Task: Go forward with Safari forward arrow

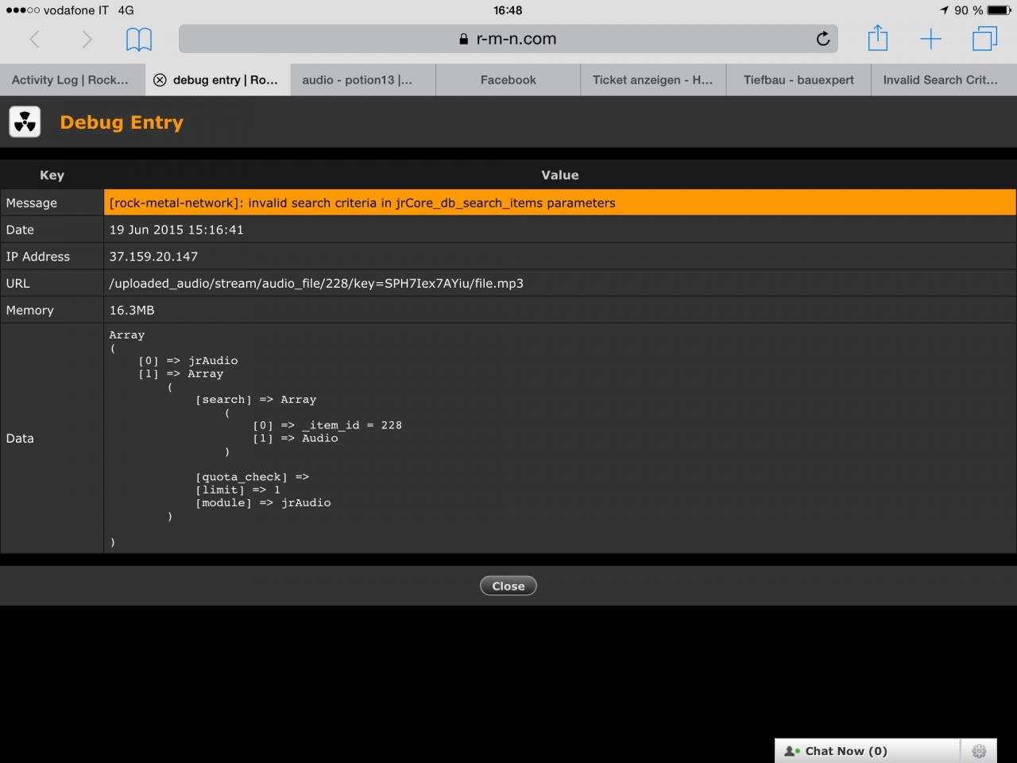Action: click(x=87, y=39)
